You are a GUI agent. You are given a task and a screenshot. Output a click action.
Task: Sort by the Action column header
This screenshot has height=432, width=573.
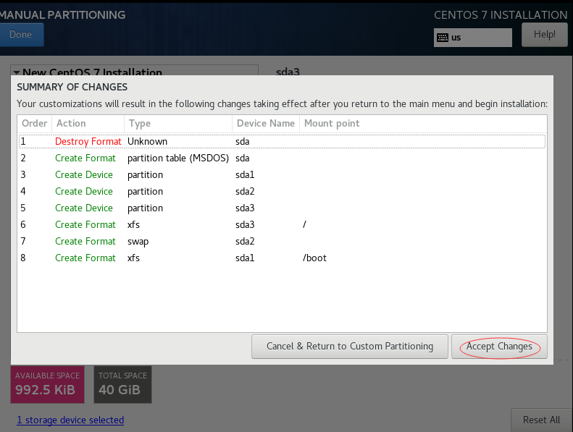tap(88, 124)
